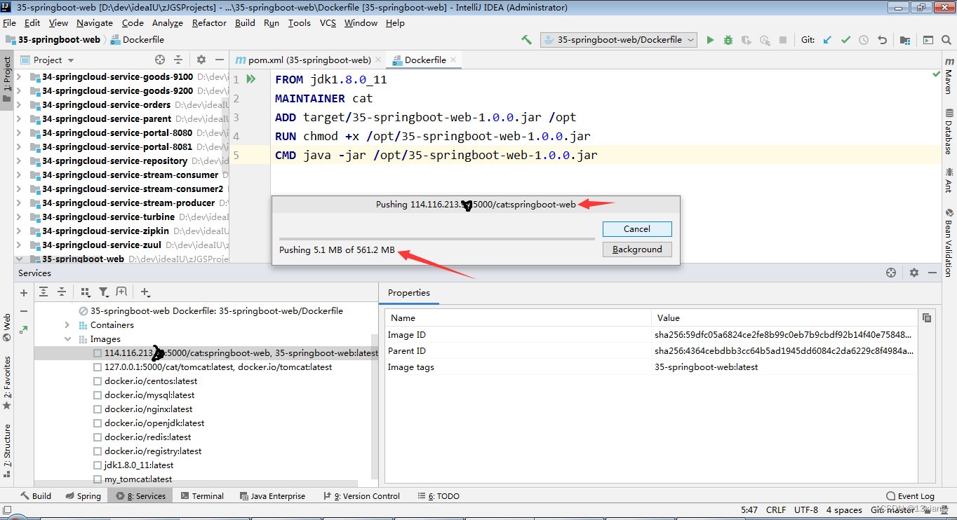Cancel the image push dialog
The height and width of the screenshot is (520, 957).
tap(637, 229)
